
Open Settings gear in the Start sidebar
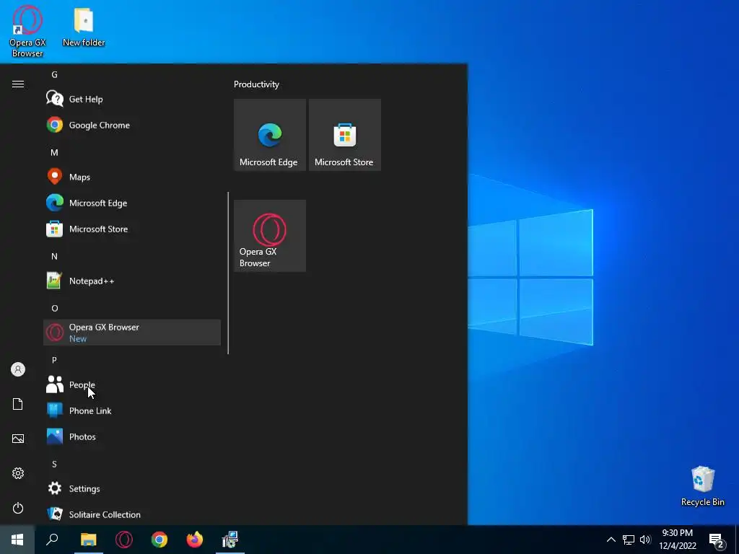pyautogui.click(x=18, y=473)
